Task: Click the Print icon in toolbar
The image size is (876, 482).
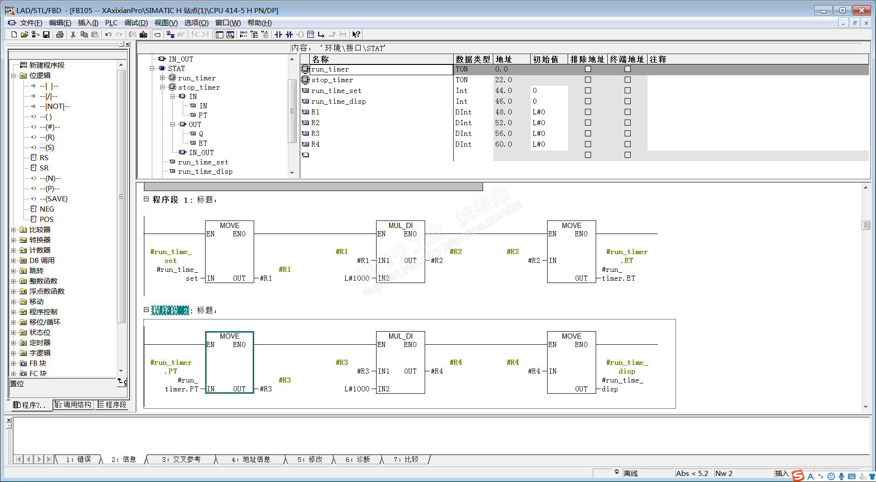Action: (x=59, y=35)
